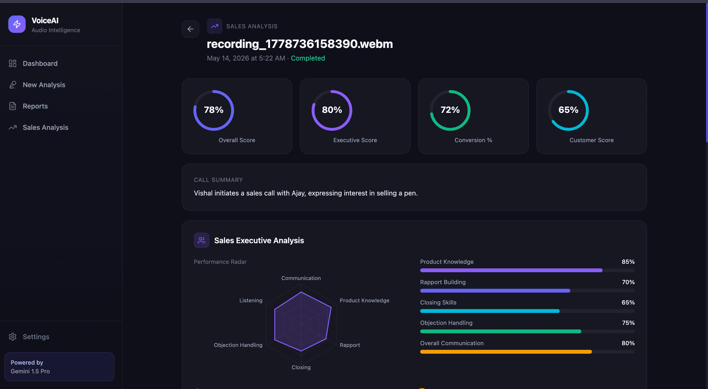
Task: Click the 'Rapport' radar axis label
Action: [350, 345]
